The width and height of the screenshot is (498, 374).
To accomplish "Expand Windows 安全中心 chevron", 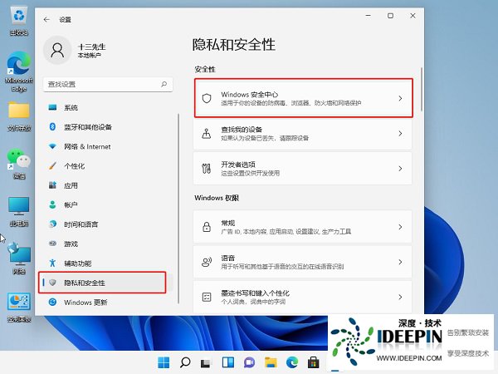I will (400, 99).
